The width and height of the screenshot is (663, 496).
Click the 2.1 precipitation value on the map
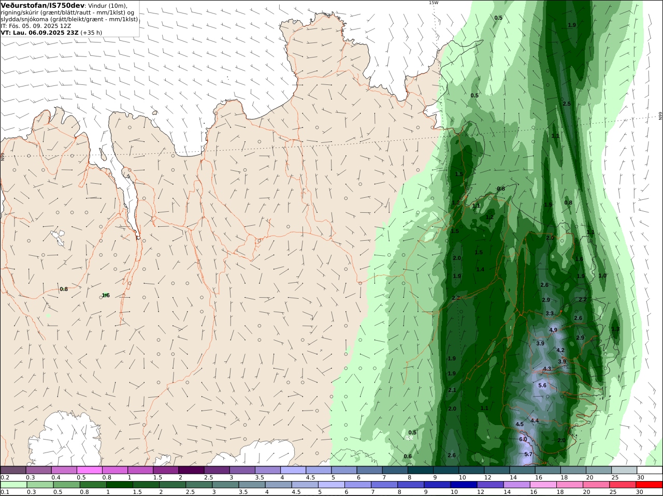[x=452, y=390]
